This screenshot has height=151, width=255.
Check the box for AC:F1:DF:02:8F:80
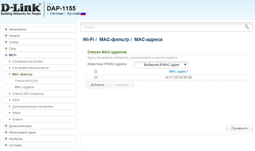tap(96, 77)
